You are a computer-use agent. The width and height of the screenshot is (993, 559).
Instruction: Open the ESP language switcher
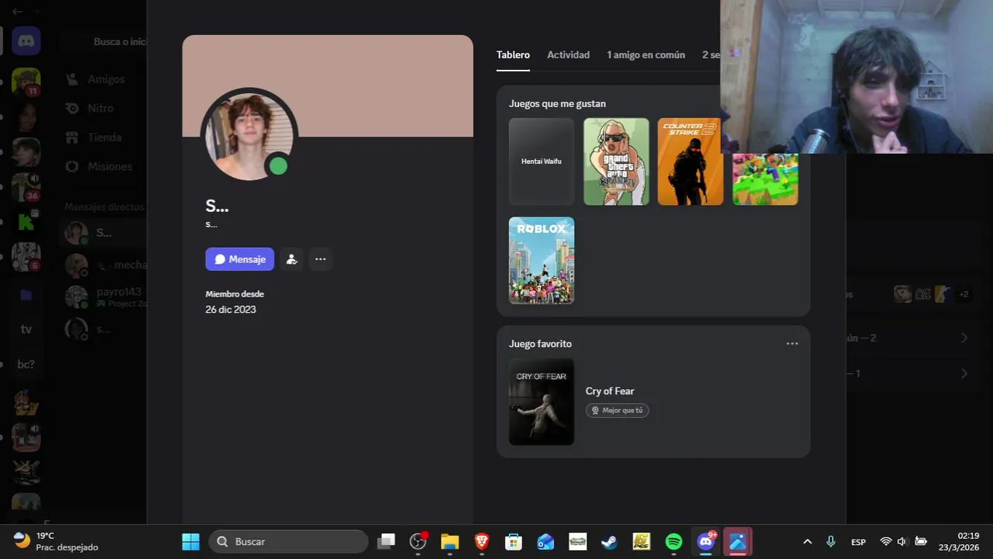(x=859, y=542)
